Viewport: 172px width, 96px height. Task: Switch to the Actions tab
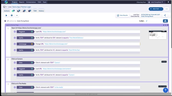(x=7, y=11)
